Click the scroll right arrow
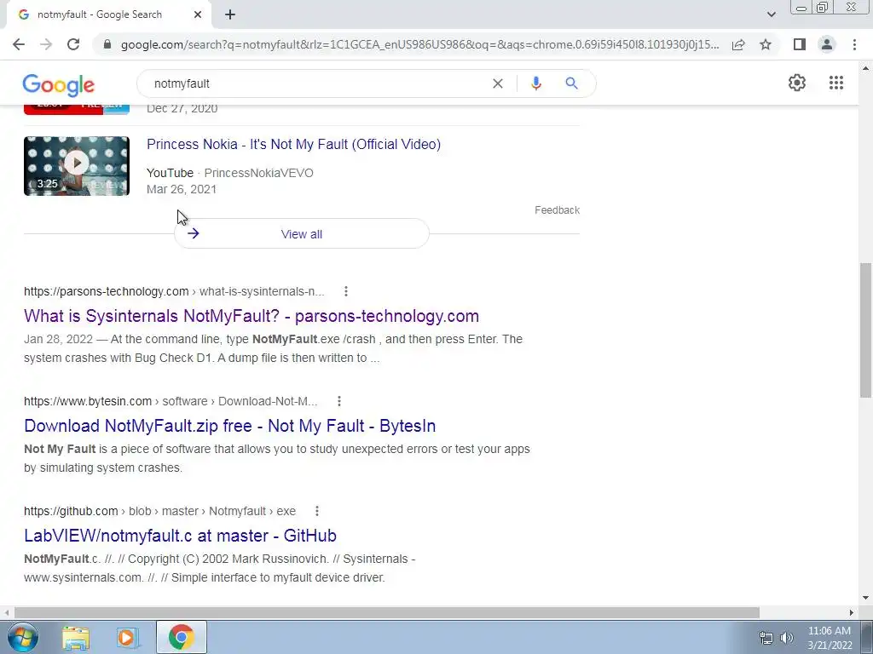Image resolution: width=873 pixels, height=654 pixels. (852, 612)
